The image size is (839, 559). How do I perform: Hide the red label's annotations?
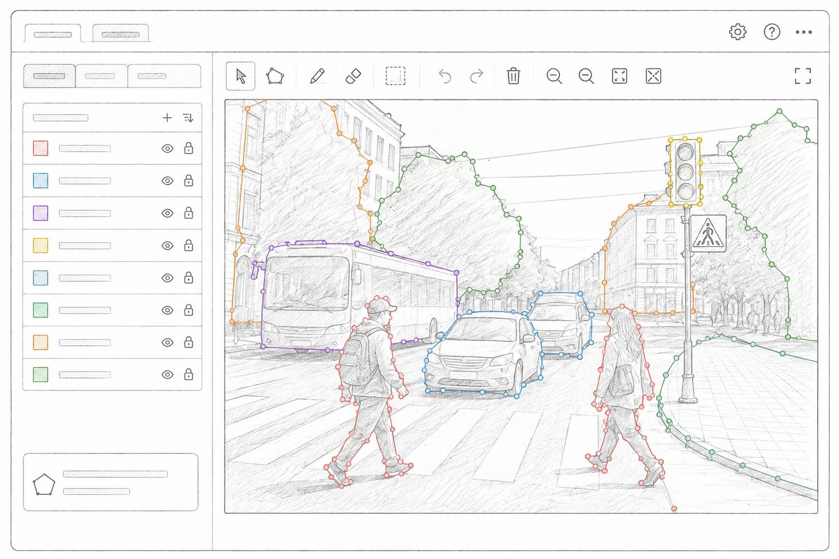(x=167, y=148)
